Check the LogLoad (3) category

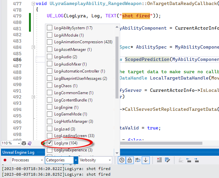pyautogui.click(x=50, y=128)
